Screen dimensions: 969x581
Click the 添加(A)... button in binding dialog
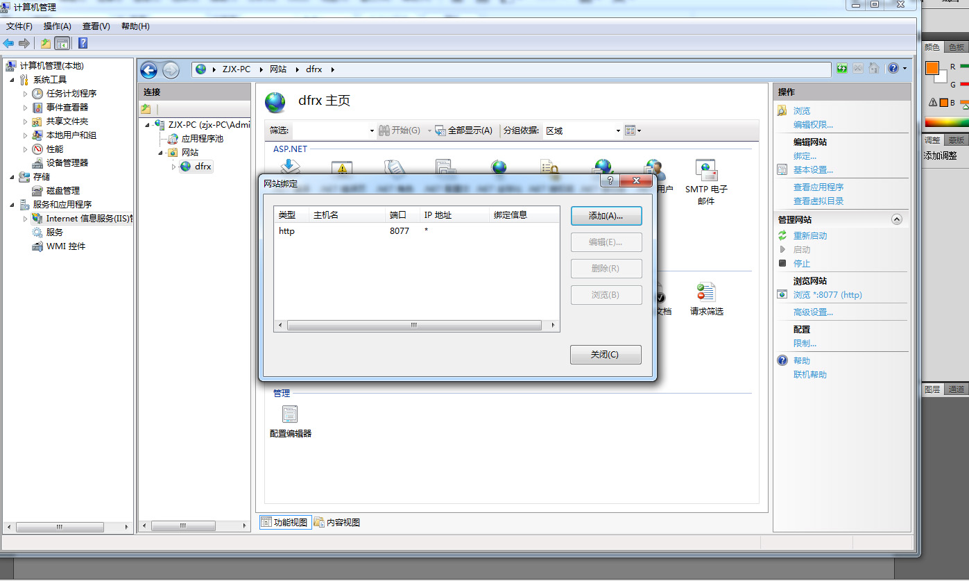pos(606,216)
